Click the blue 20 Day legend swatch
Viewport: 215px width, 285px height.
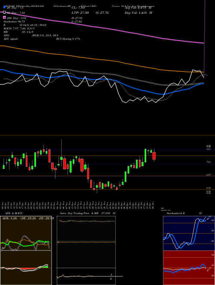(5, 7)
